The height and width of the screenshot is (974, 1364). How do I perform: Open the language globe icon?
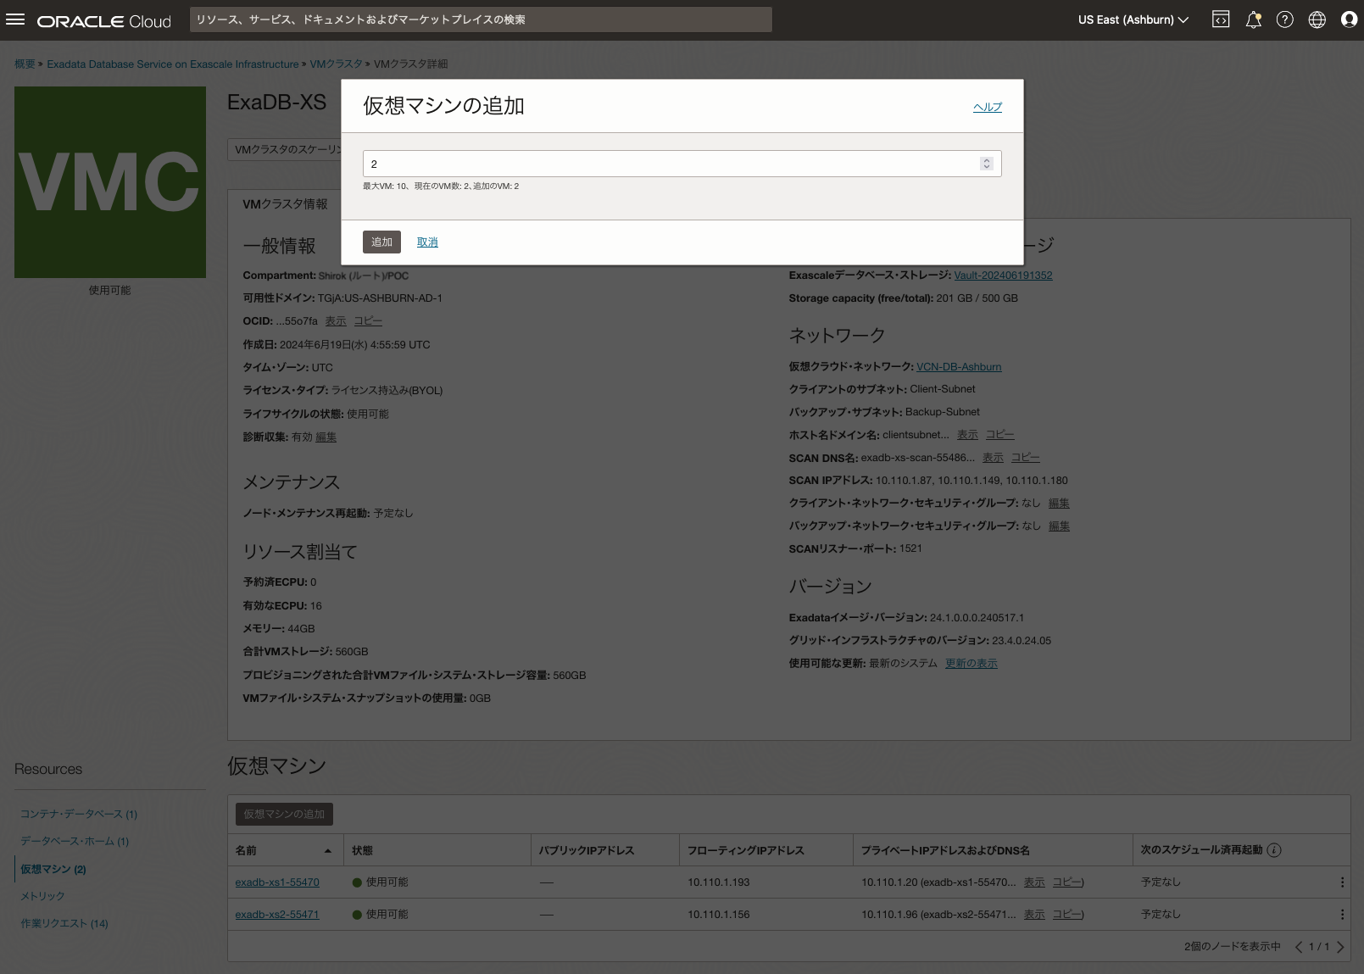1317,19
